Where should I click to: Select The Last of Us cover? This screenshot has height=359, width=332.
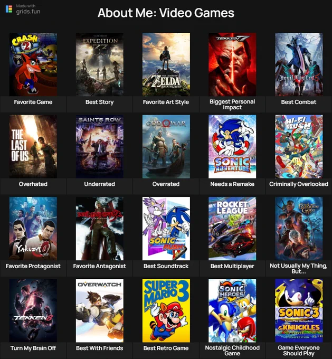(x=33, y=147)
